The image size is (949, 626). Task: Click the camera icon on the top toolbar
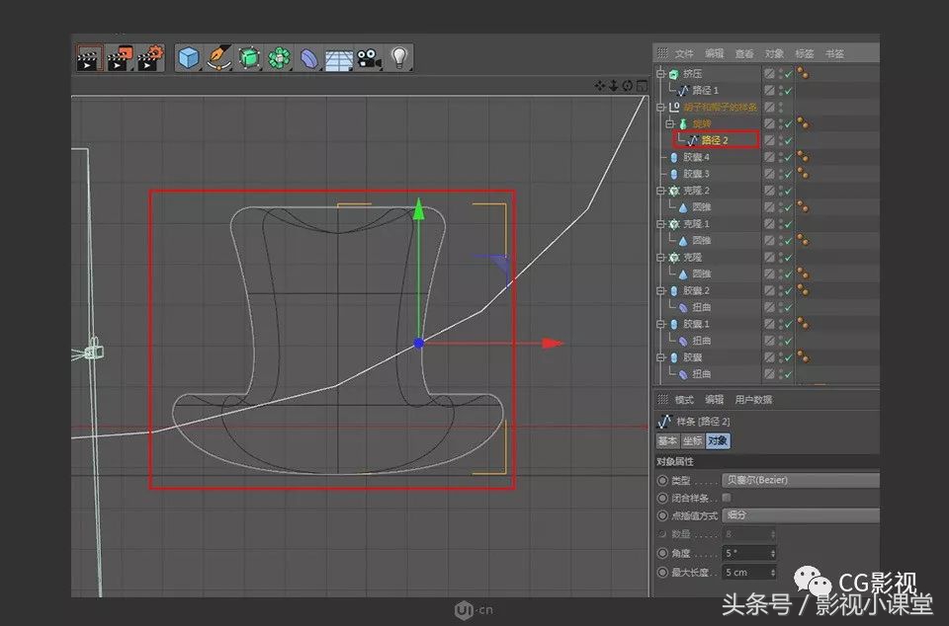click(369, 57)
